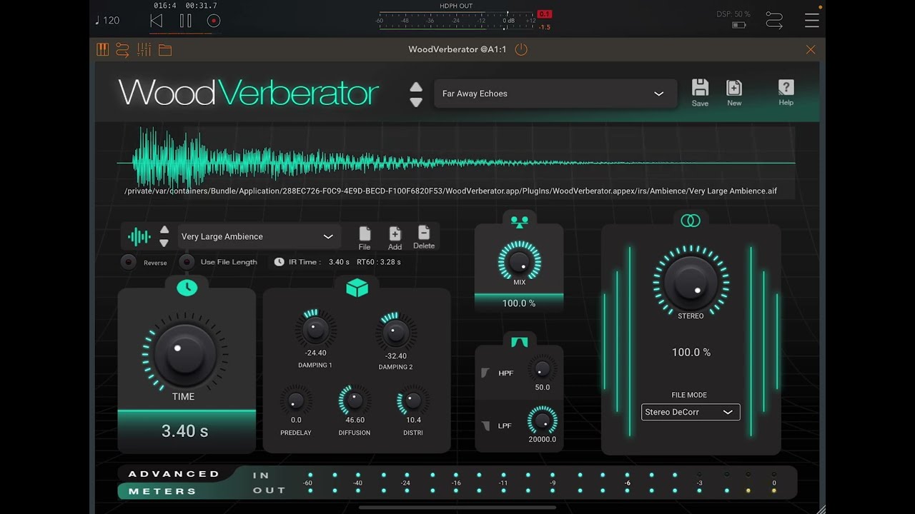This screenshot has width=915, height=514.
Task: Adjust the PREDELAY knob
Action: [296, 400]
